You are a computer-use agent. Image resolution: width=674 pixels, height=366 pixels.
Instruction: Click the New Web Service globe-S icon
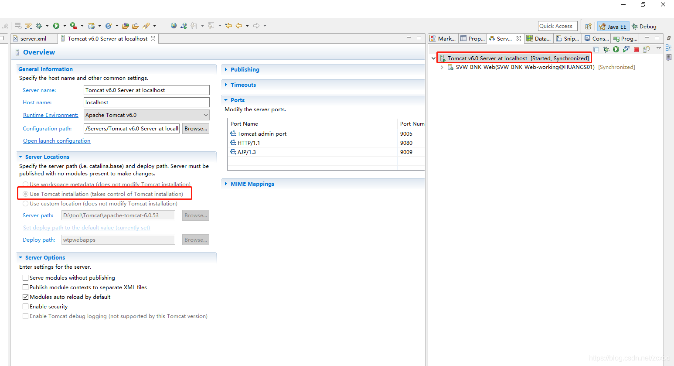click(x=109, y=26)
